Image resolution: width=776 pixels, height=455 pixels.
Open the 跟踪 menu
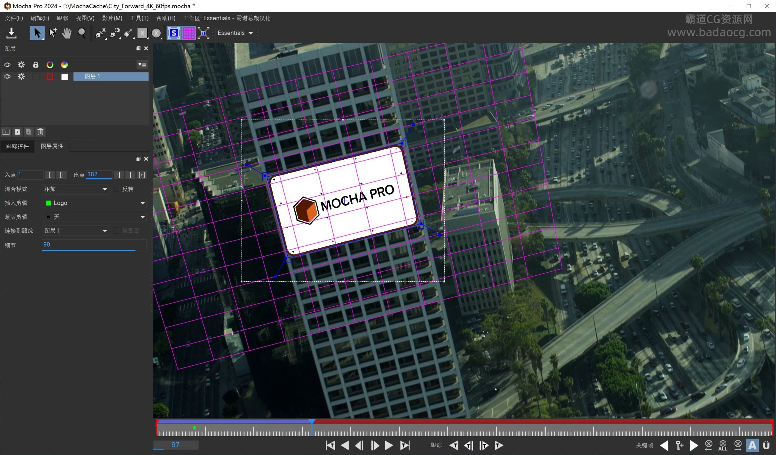62,18
